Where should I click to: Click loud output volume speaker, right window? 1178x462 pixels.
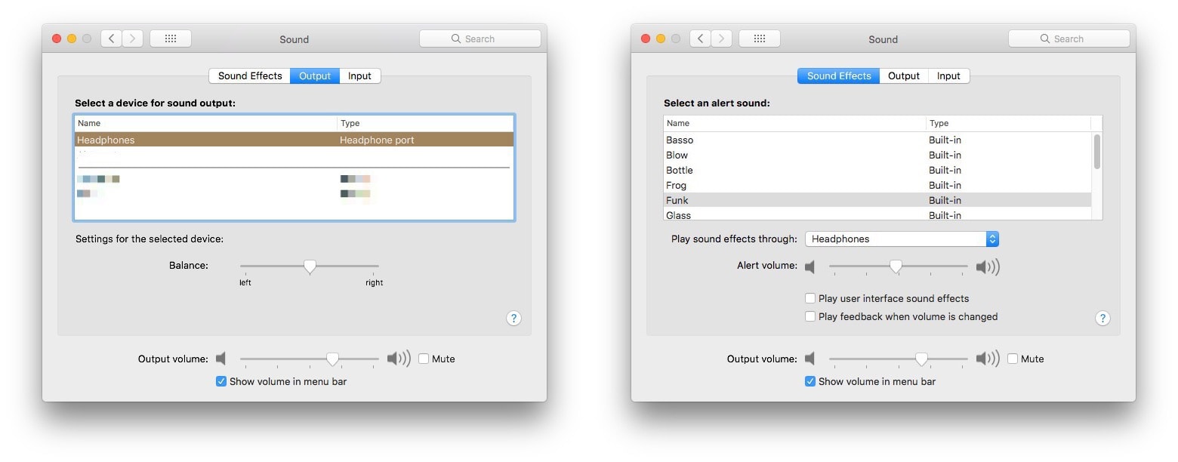tap(988, 359)
